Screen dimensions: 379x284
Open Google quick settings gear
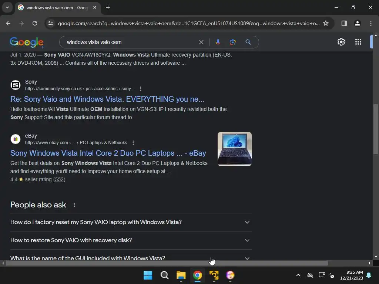pos(341,42)
